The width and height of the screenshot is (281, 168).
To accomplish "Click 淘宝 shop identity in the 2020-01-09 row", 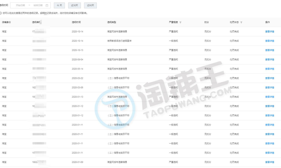I will click(4, 162).
